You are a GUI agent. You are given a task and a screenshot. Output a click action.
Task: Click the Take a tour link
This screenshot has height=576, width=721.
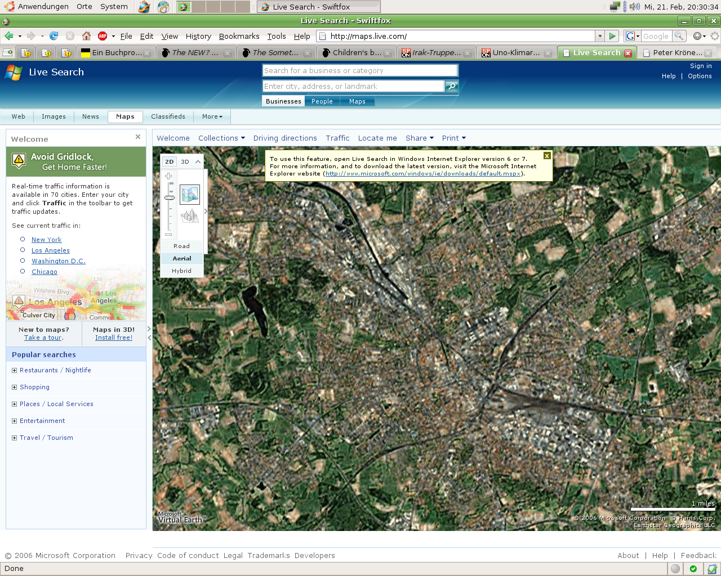(x=43, y=337)
